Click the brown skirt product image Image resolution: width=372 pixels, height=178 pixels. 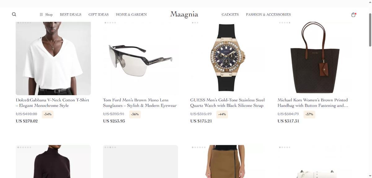228,161
